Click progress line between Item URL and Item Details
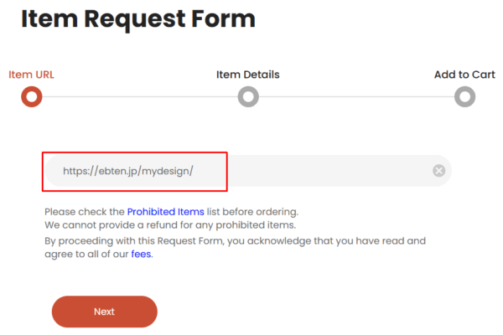Screen dimensions: 503x335 tap(140, 96)
